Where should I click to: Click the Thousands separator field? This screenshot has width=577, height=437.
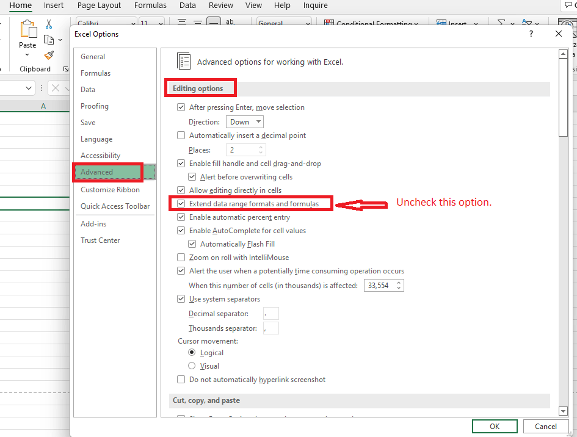coord(271,328)
